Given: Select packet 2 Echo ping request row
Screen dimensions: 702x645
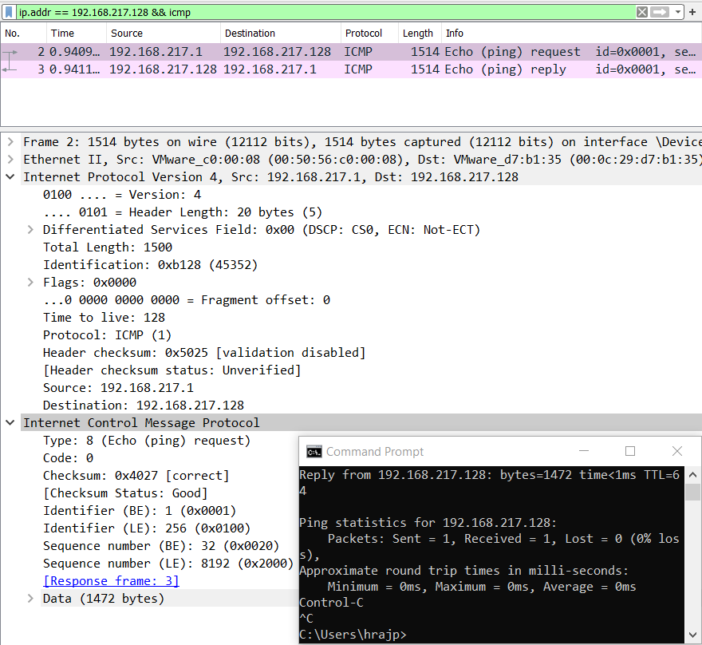Looking at the screenshot, I should [x=351, y=52].
